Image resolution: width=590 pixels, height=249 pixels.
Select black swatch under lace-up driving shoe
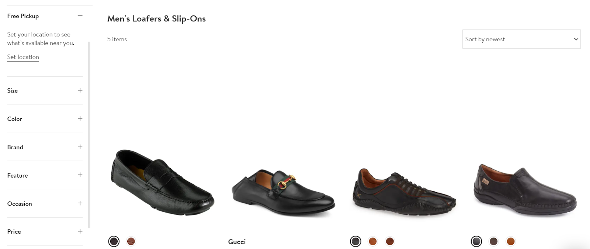point(355,241)
